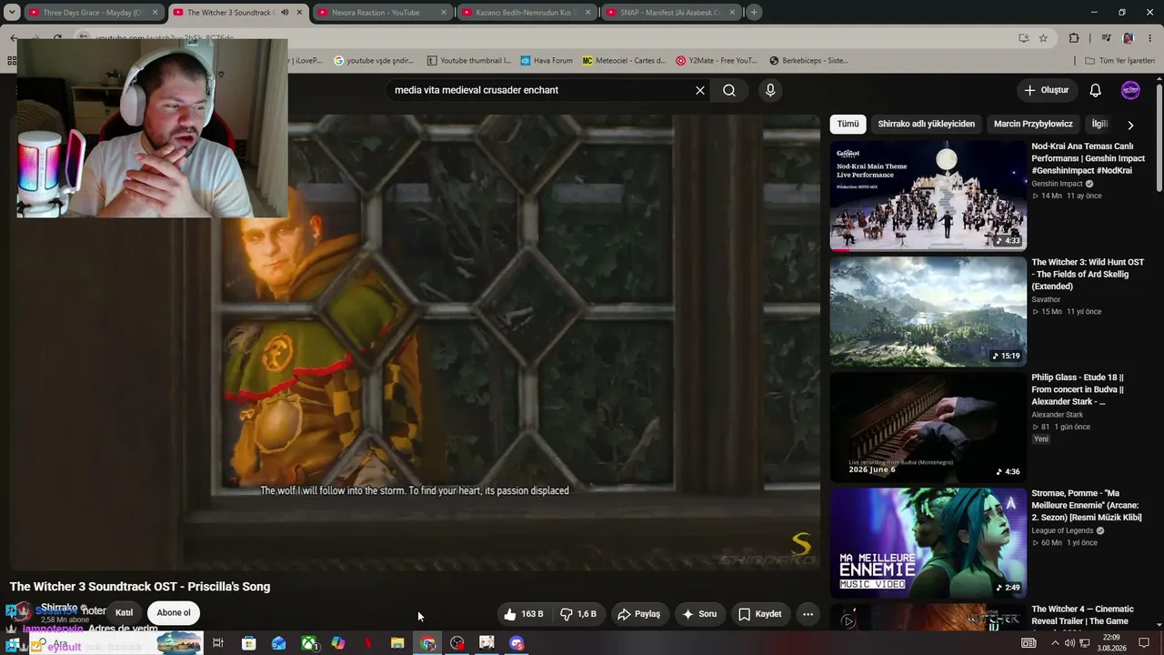Open Philip Glass Etude 18 thumbnail
Viewport: 1164px width, 655px height.
pos(928,427)
